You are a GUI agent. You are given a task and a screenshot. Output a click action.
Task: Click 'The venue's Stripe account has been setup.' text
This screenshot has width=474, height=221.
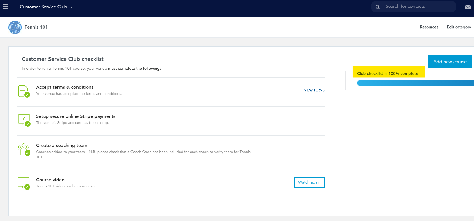click(x=72, y=123)
